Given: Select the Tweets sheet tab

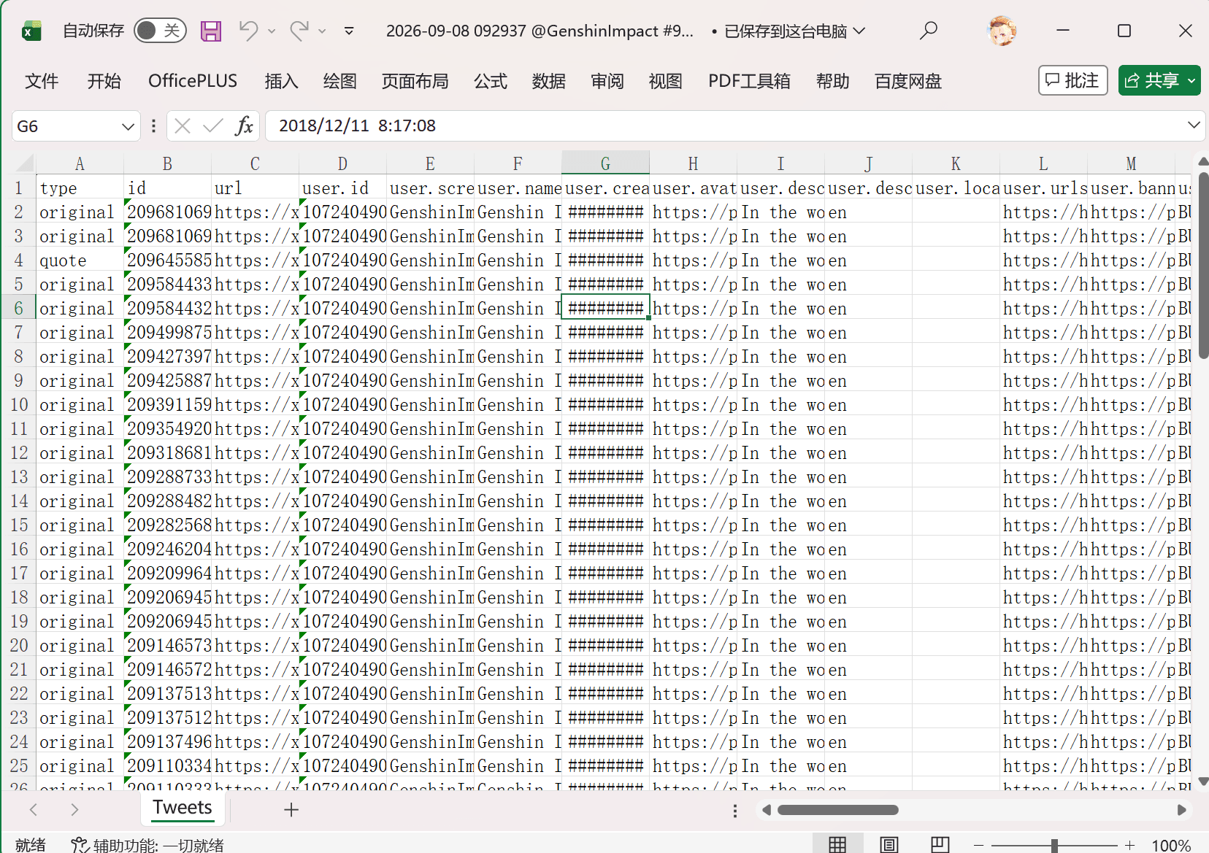Looking at the screenshot, I should pyautogui.click(x=183, y=808).
